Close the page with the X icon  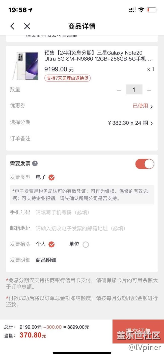tap(27, 26)
